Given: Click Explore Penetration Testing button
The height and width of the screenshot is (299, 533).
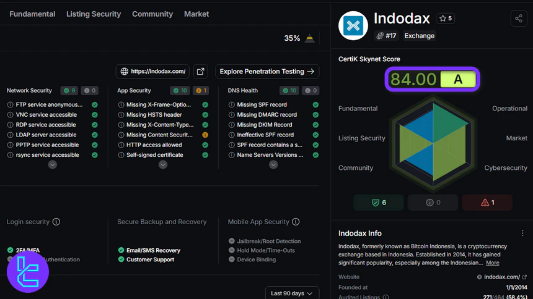Looking at the screenshot, I should click(267, 71).
